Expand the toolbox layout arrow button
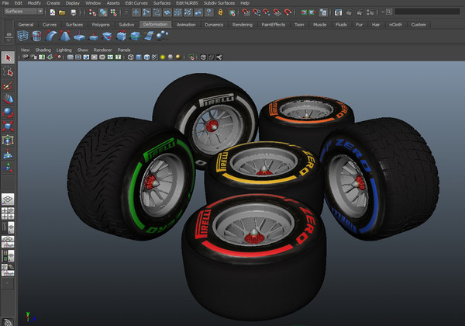 click(x=8, y=283)
